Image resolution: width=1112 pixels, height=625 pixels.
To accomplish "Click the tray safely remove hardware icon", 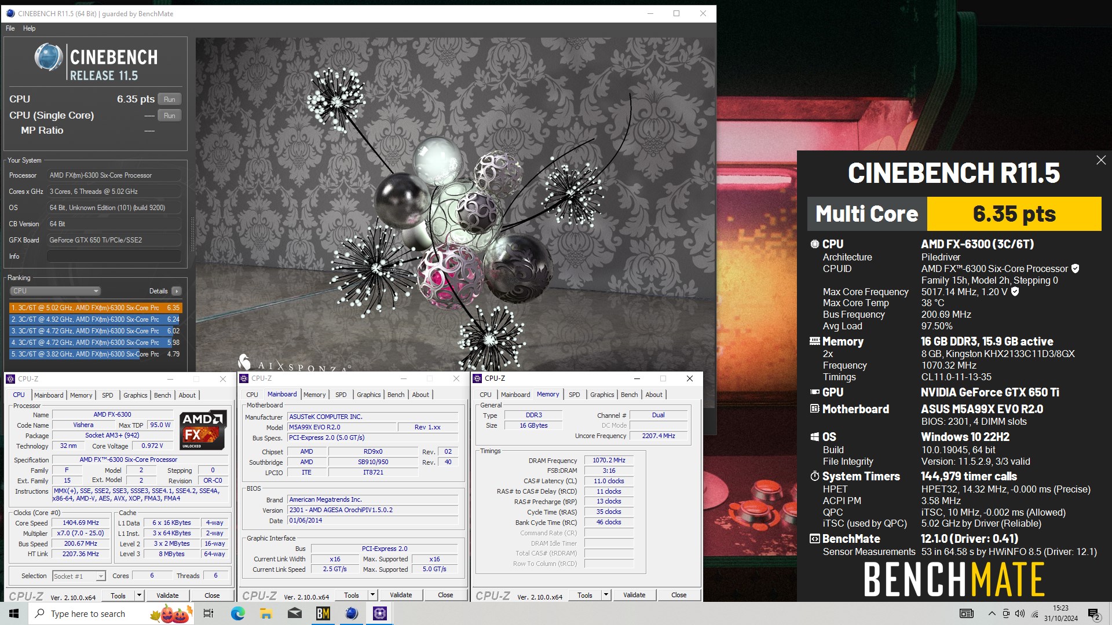I will pos(1006,613).
